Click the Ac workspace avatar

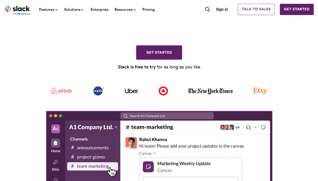55,128
